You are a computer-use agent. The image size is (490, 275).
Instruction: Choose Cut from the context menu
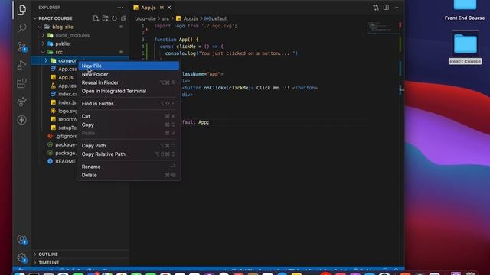point(129,116)
